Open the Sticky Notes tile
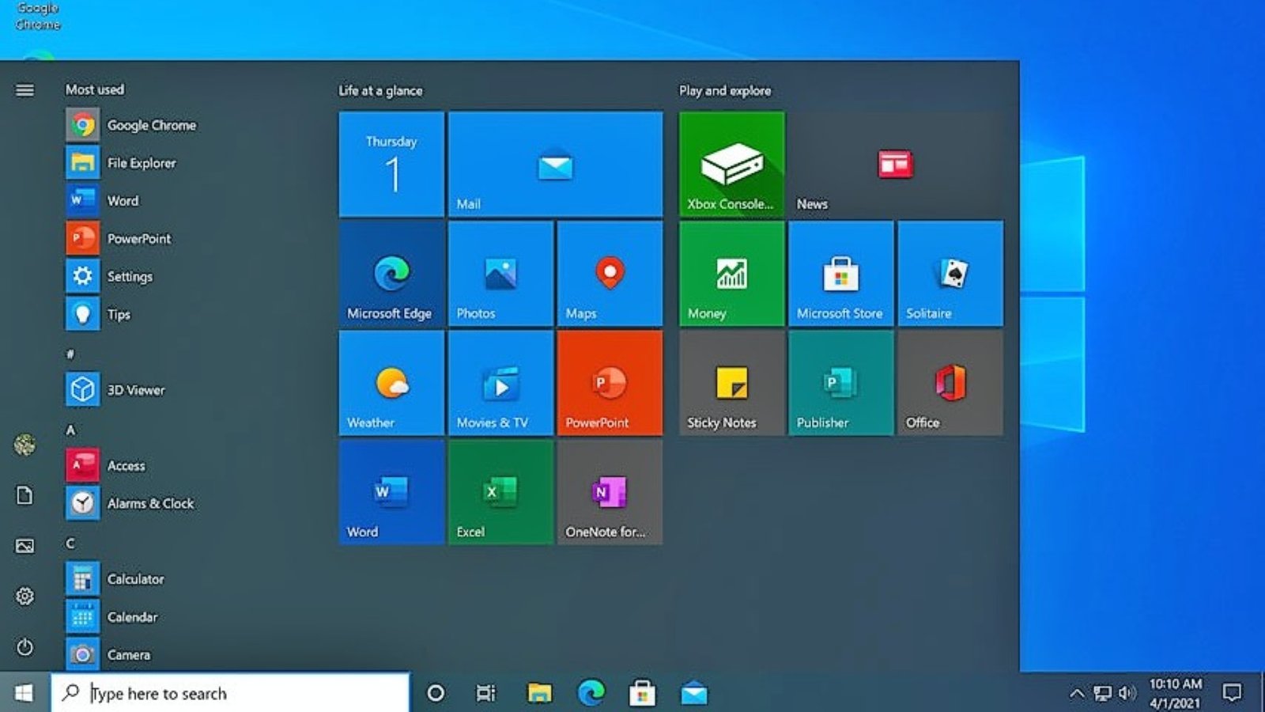1265x712 pixels. (730, 382)
